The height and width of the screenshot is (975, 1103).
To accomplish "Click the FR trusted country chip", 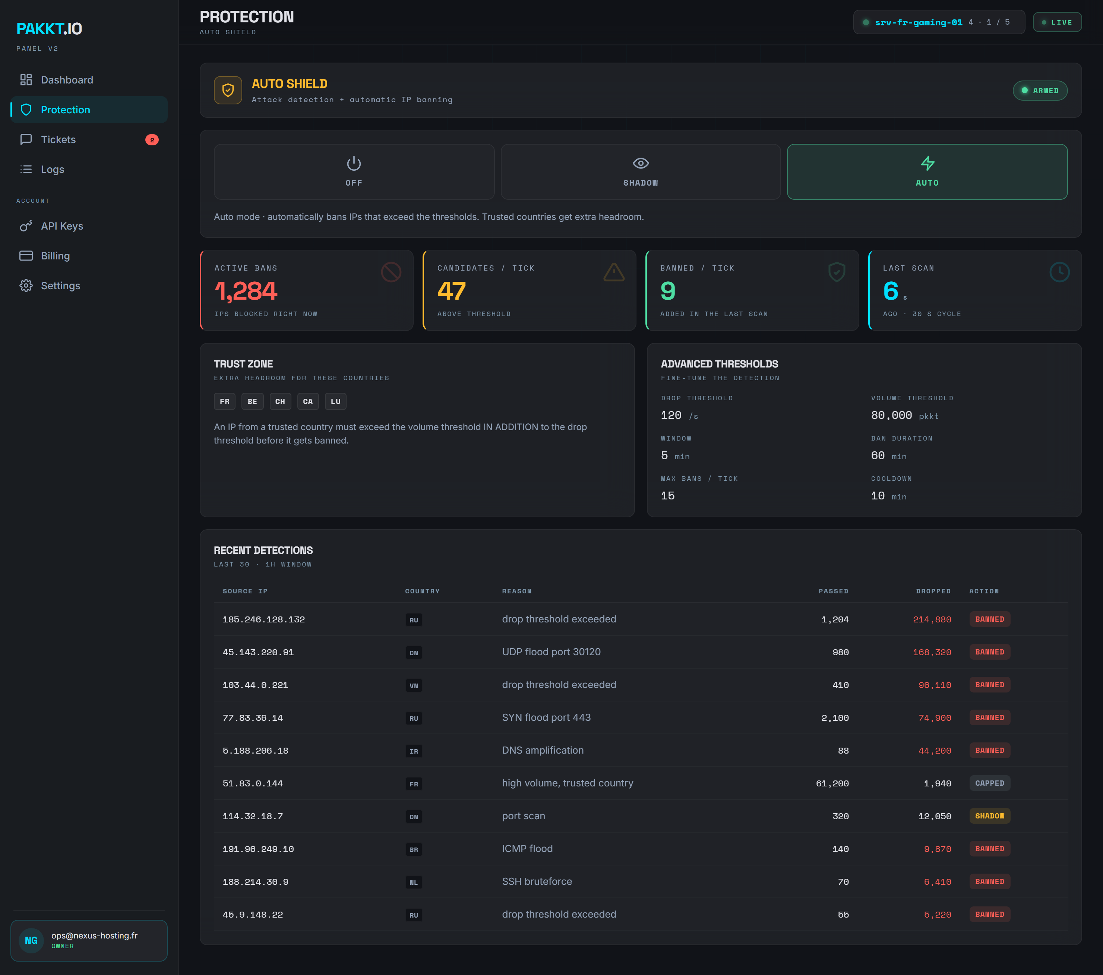I will [x=224, y=401].
